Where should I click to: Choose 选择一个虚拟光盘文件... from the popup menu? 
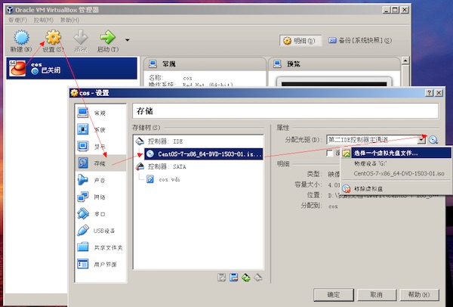396,153
